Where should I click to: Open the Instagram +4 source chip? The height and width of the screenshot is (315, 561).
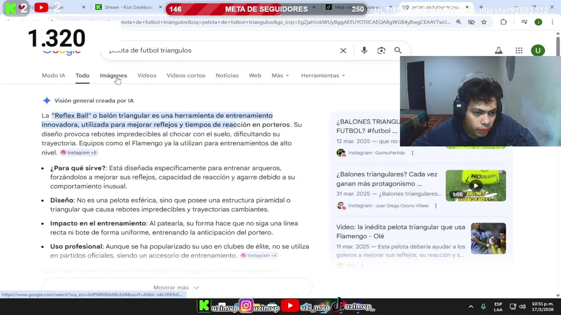click(259, 255)
